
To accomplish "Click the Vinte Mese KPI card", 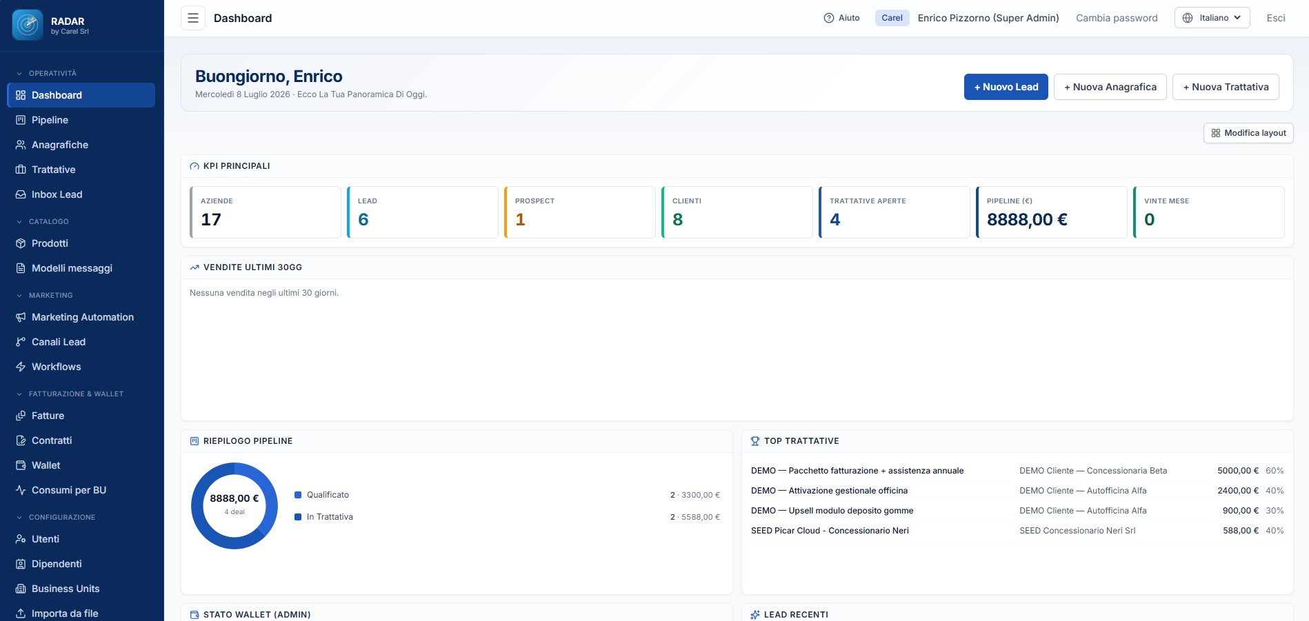I will click(x=1209, y=212).
